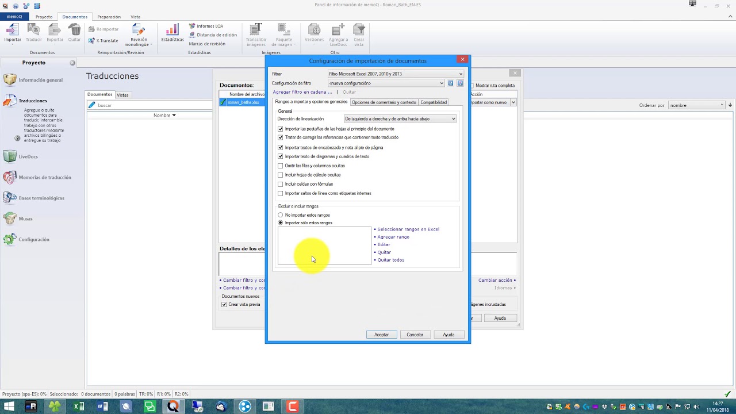Enable Importar saltos de línea como etiquetas
736x414 pixels.
281,193
